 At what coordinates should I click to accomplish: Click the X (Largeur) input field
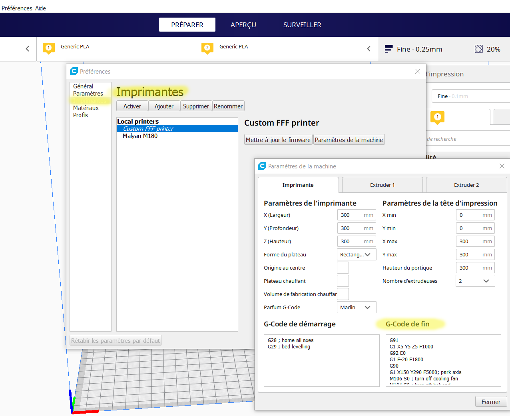(x=357, y=215)
